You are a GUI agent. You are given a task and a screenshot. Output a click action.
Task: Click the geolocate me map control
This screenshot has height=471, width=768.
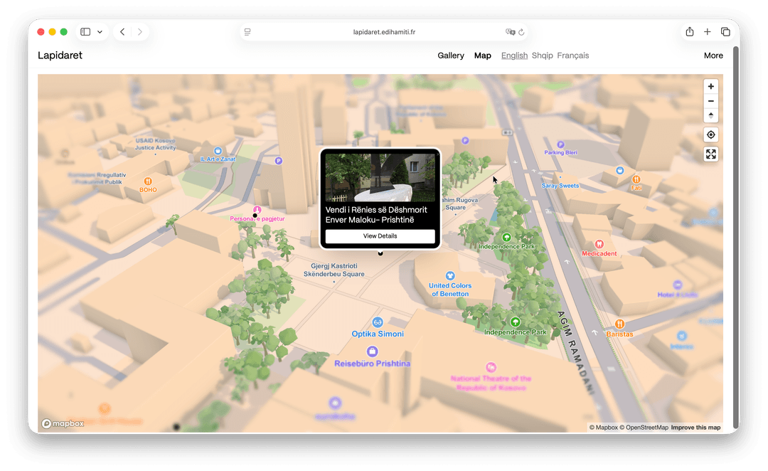pyautogui.click(x=710, y=134)
